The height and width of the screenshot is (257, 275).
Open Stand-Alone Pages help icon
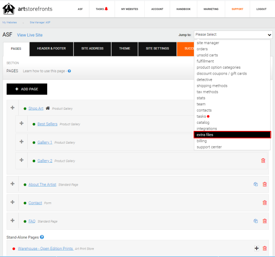(42, 237)
